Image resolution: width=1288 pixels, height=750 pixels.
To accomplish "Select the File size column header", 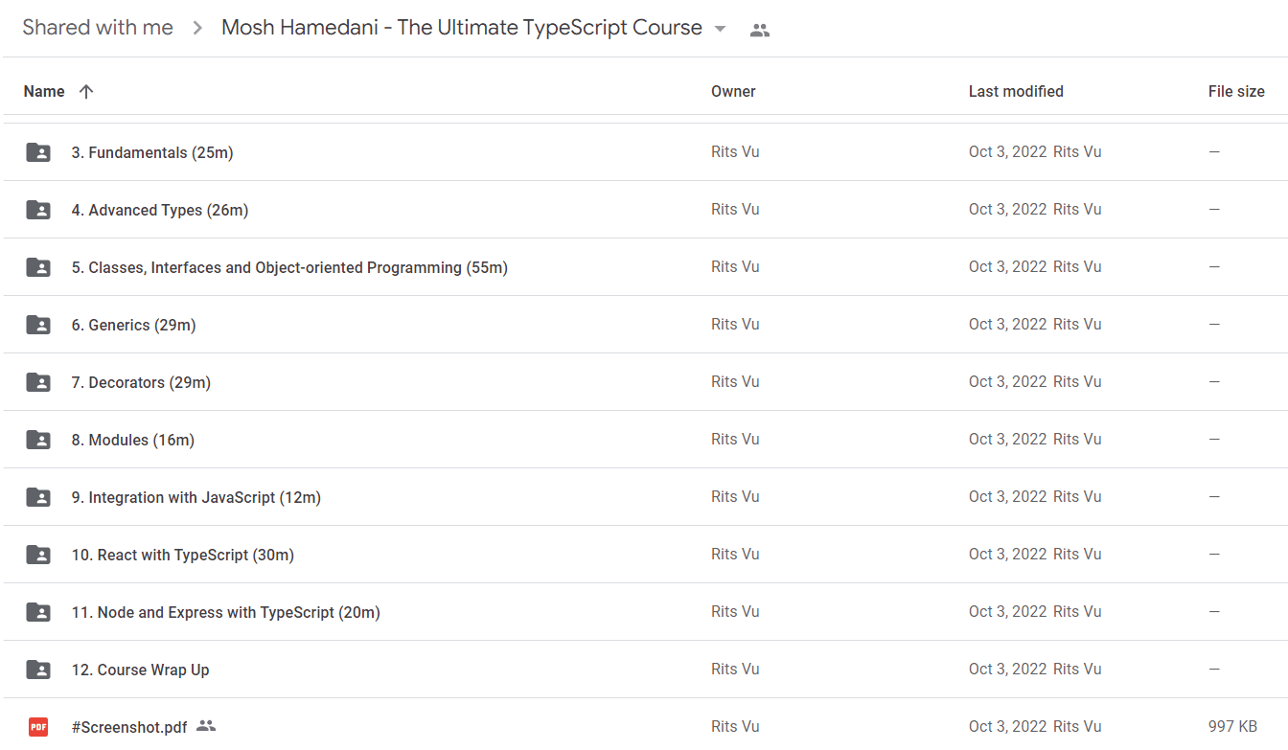I will 1236,91.
